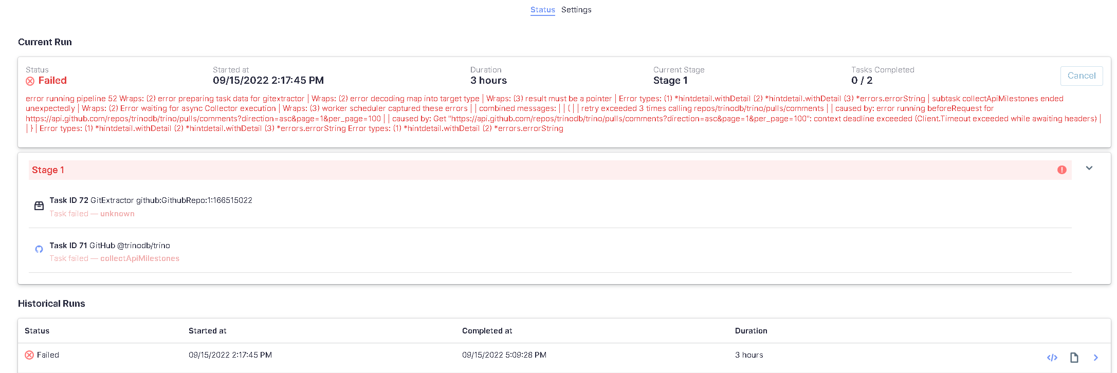Click 'Task failed — collectApiMilestones' text
Viewport: 1117px width, 373px height.
pyautogui.click(x=115, y=258)
